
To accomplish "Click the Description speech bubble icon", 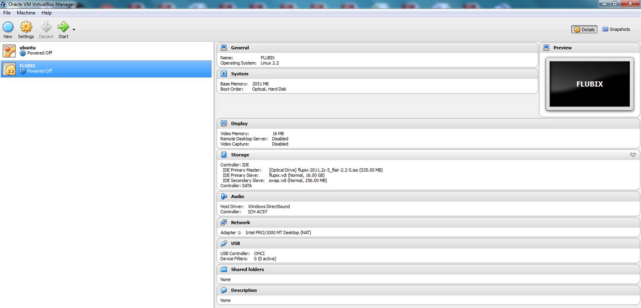I will (224, 290).
